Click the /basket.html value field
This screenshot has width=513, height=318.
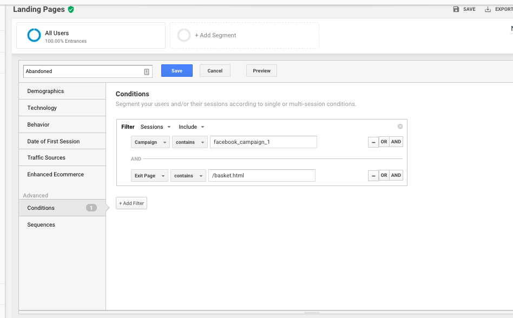(262, 176)
